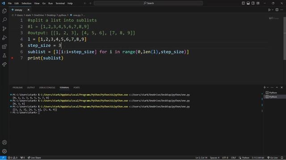Click OneDrive folder in breadcrumb
Image resolution: width=286 pixels, height=160 pixels.
[x=39, y=15]
